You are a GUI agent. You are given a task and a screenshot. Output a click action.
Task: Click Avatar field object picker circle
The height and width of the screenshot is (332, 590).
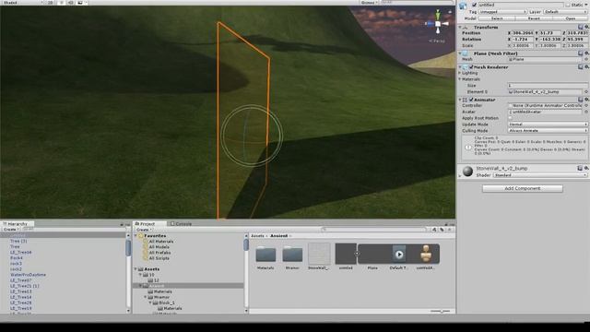[586, 112]
